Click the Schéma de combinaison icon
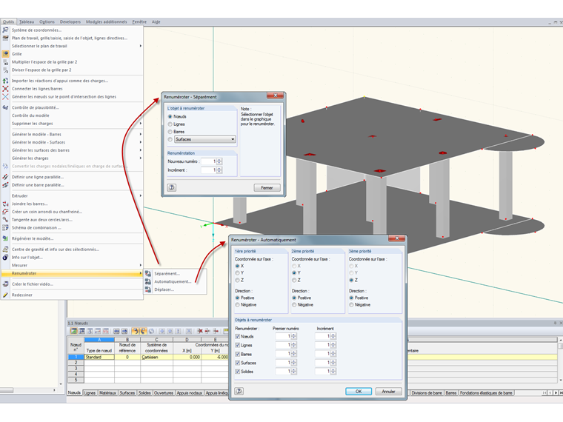 click(5, 227)
